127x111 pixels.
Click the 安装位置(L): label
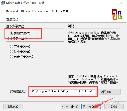pyautogui.click(x=19, y=91)
